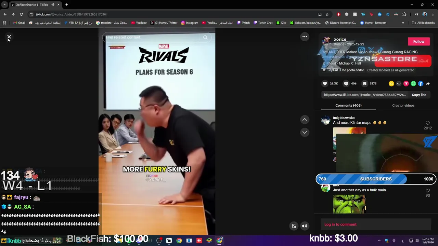Viewport: 438px width, 246px height.
Task: Like the video with the heart icon
Action: pyautogui.click(x=325, y=83)
